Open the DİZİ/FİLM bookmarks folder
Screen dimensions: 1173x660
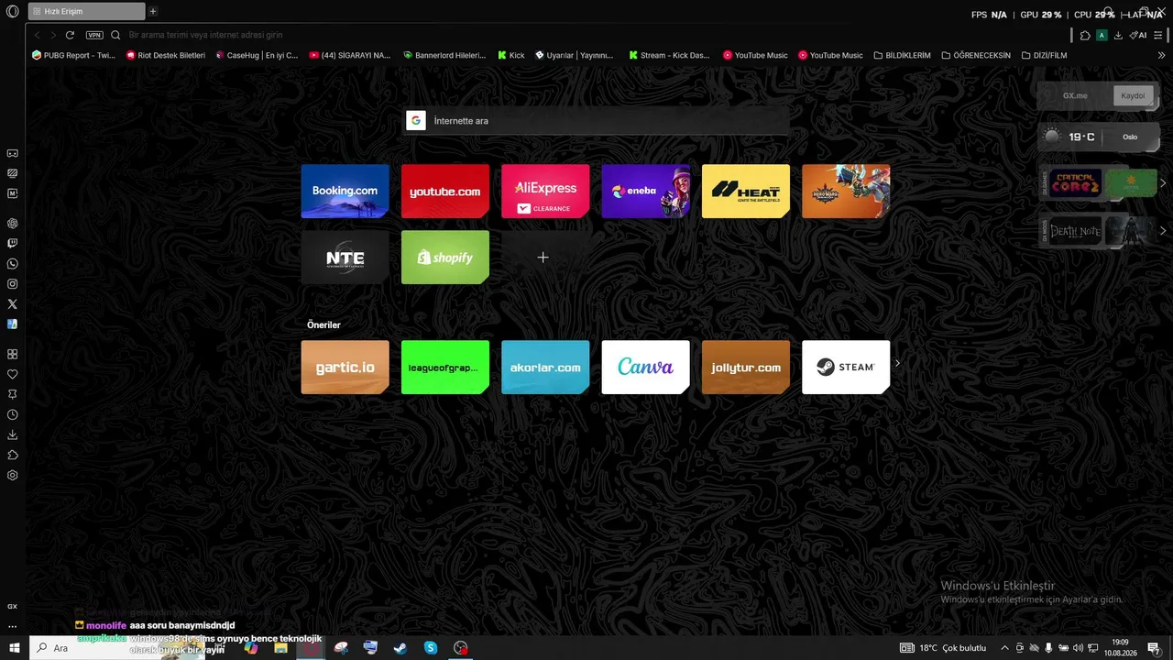(1044, 55)
